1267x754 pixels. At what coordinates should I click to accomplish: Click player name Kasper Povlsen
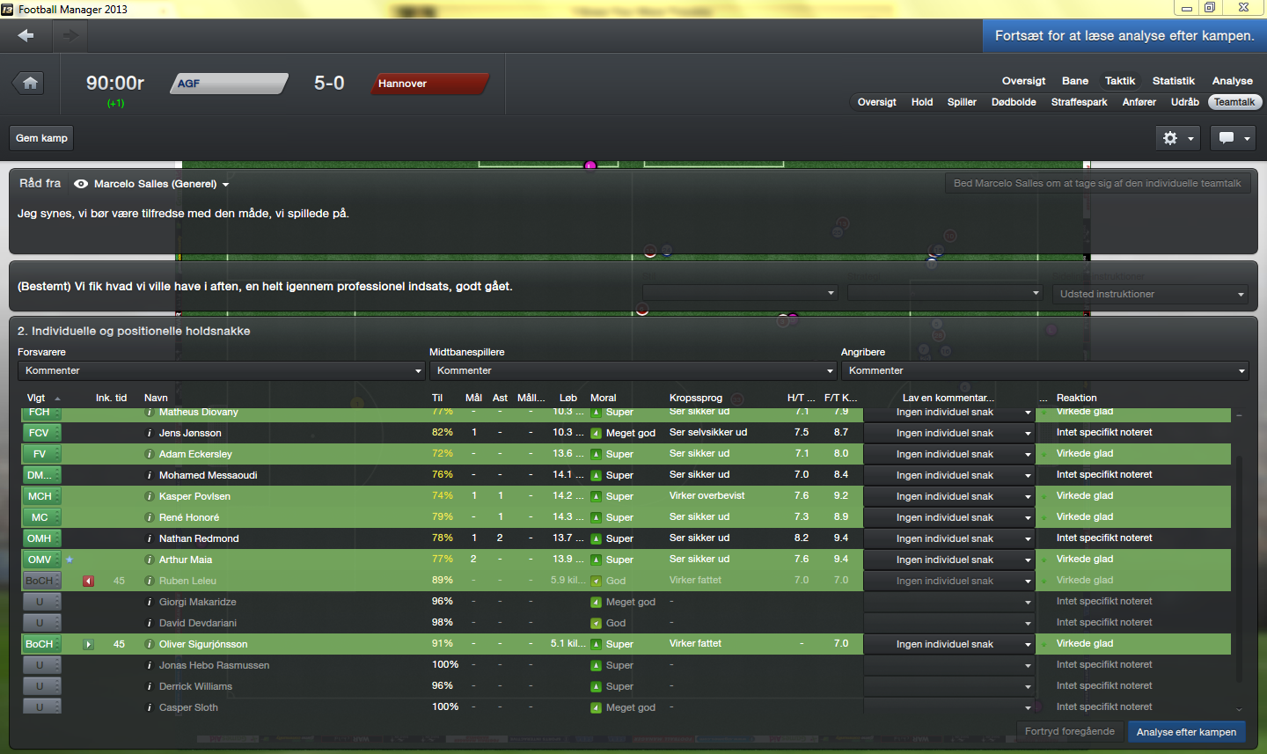click(194, 496)
